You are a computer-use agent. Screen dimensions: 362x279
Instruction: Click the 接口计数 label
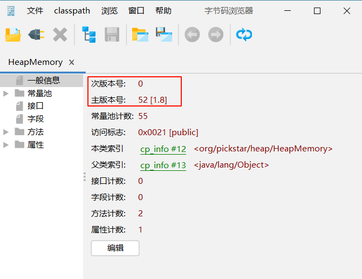pos(108,181)
